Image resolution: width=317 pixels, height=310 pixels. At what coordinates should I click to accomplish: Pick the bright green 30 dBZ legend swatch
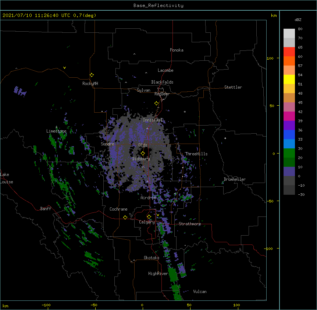coord(289,153)
